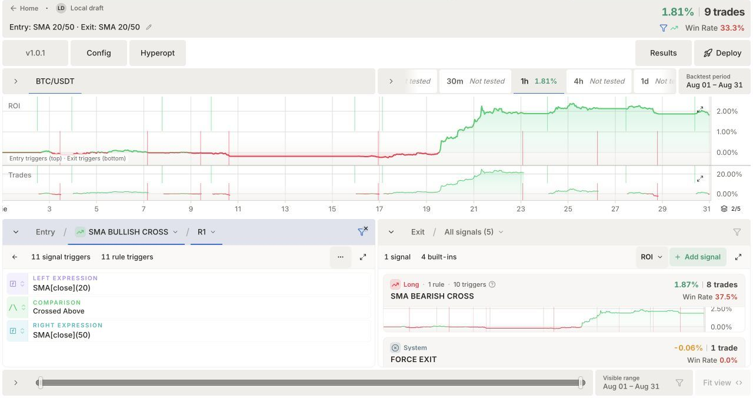Expand the range bar chevron
The height and width of the screenshot is (398, 753).
tap(16, 383)
